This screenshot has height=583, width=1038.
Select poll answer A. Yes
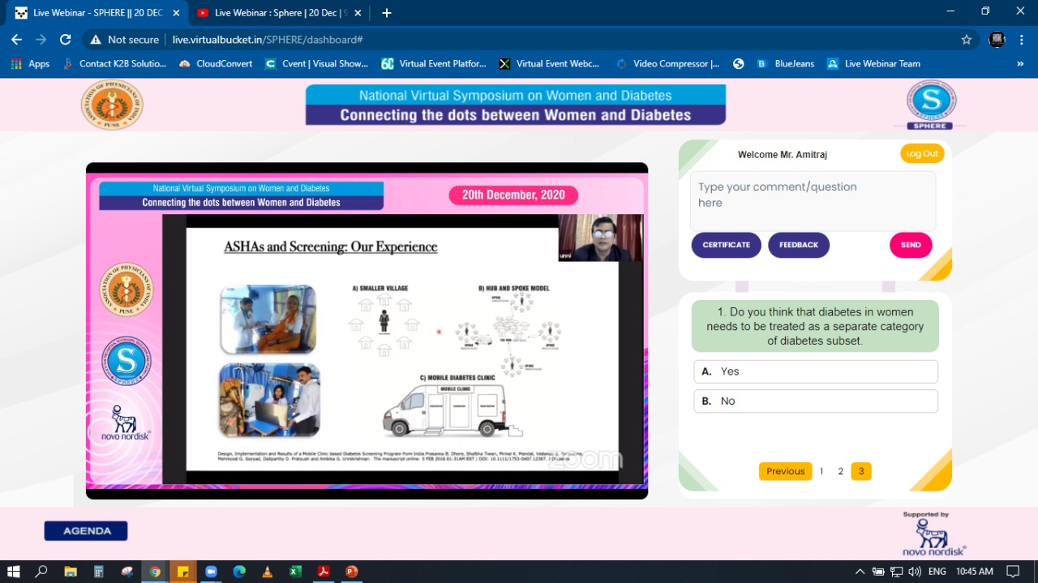tap(815, 371)
